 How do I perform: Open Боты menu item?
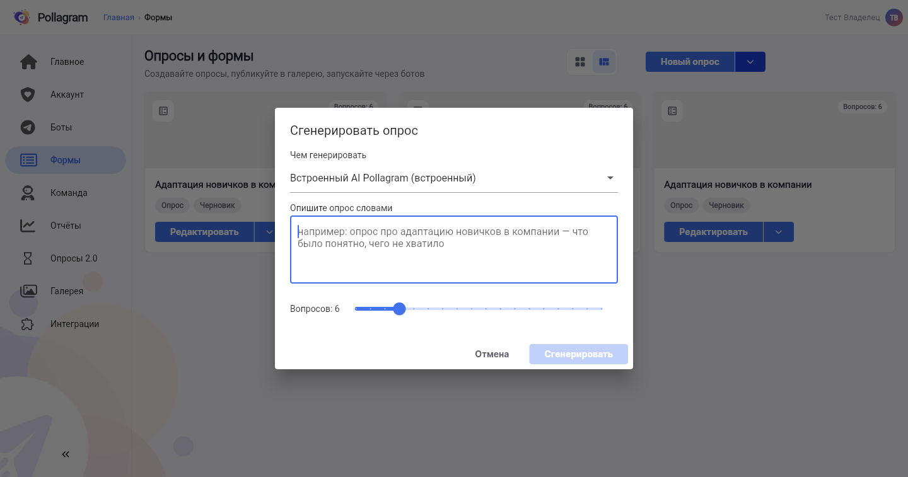(x=66, y=127)
